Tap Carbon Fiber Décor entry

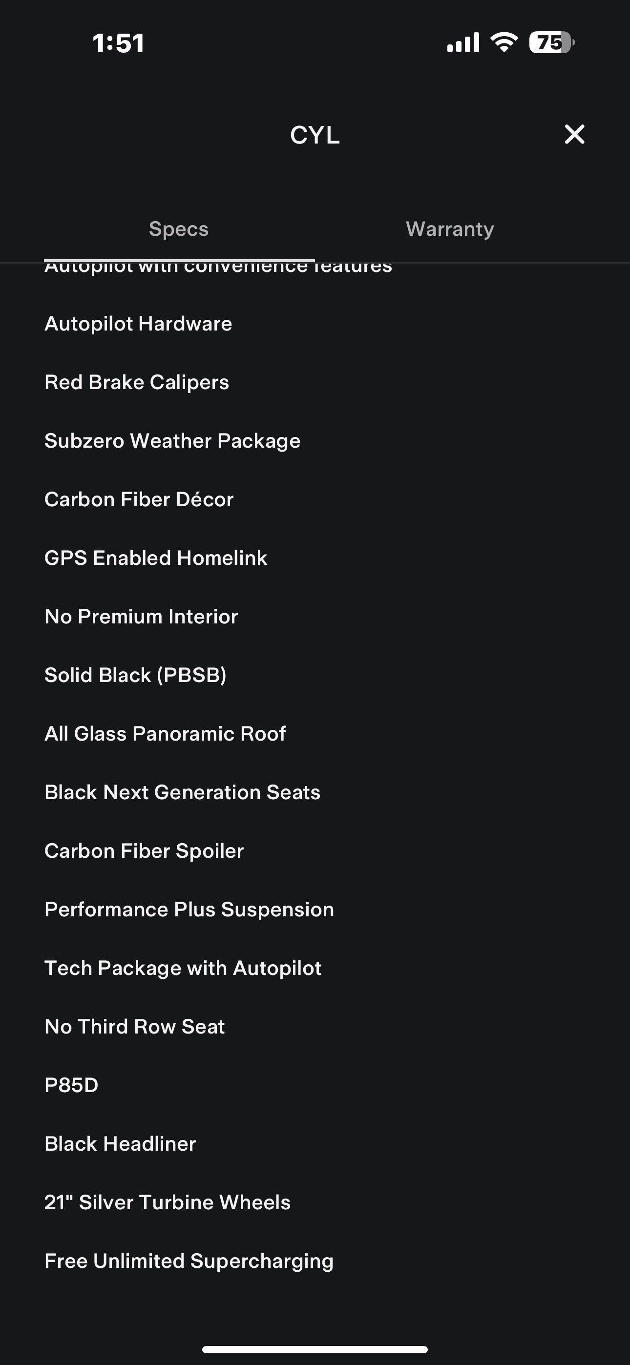click(139, 500)
